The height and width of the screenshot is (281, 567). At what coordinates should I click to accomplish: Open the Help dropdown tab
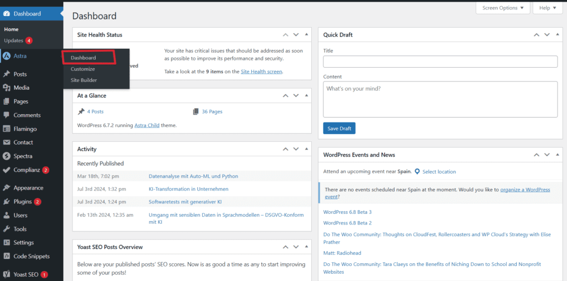click(547, 8)
